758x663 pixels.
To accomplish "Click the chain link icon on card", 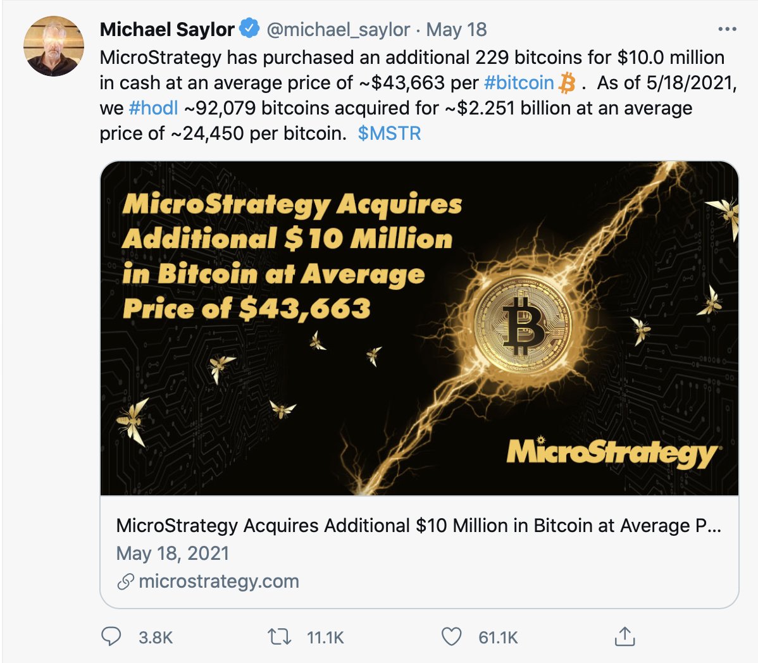I will tap(125, 582).
